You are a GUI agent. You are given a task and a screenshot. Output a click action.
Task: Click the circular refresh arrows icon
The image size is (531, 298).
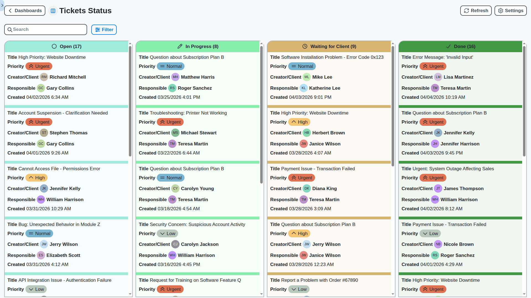point(466,10)
